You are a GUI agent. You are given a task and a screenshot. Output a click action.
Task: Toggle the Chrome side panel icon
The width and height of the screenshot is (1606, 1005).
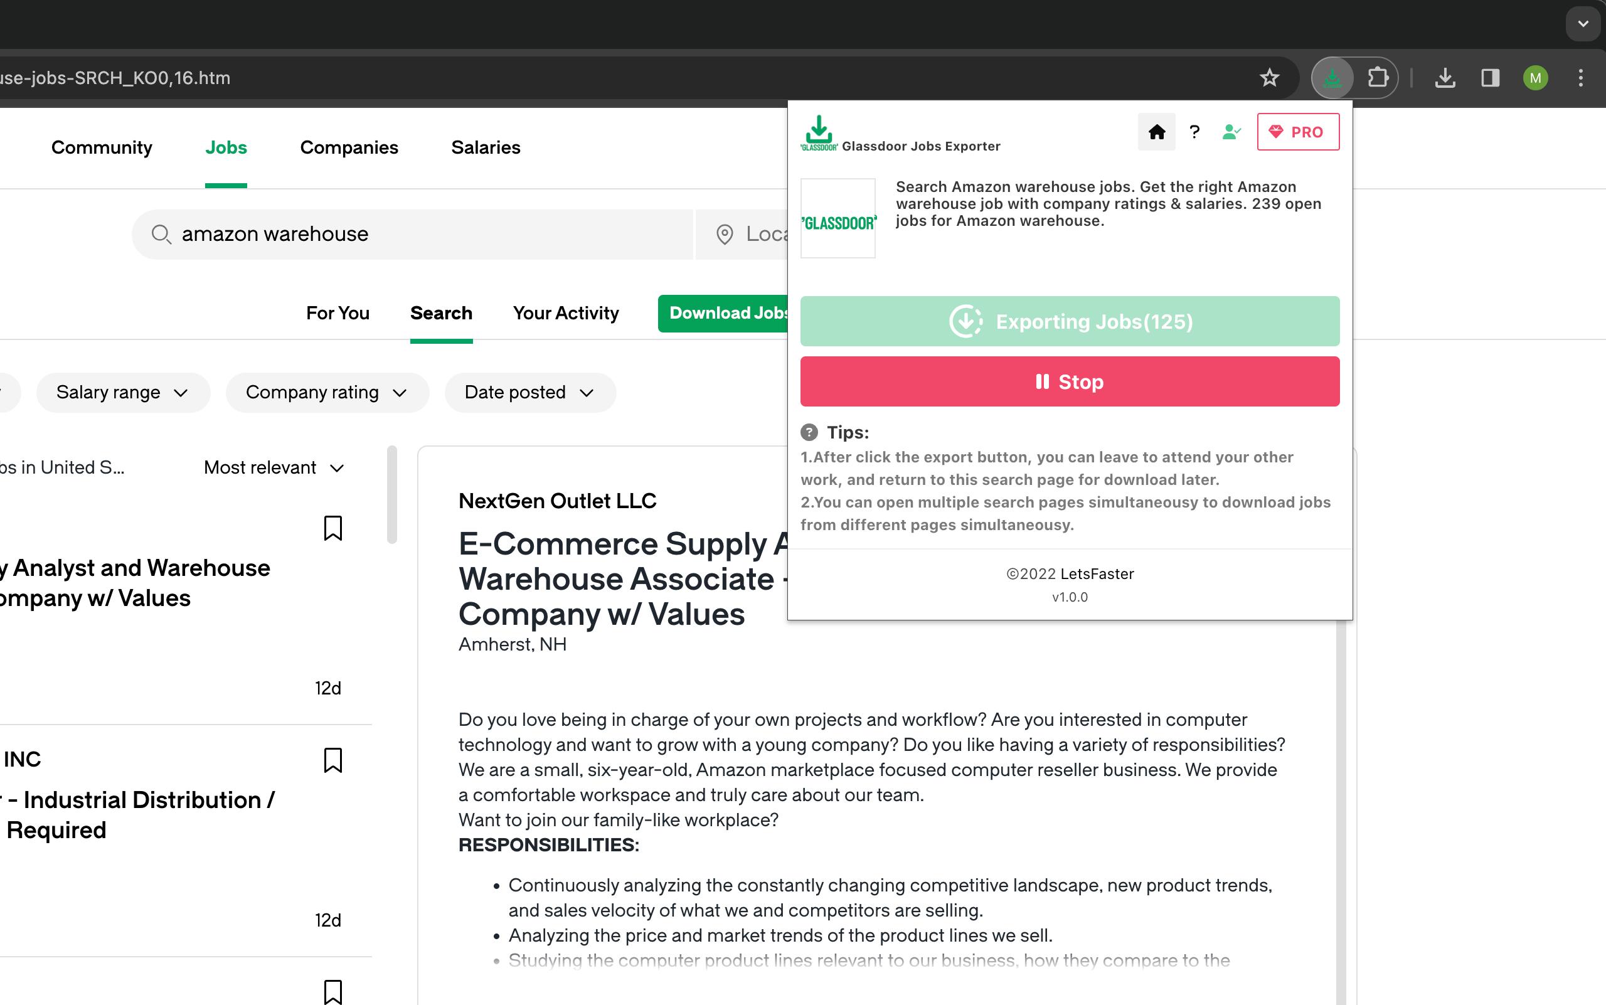point(1491,78)
